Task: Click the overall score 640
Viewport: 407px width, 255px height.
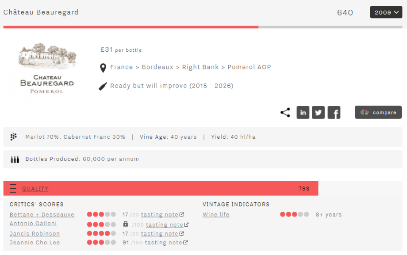Action: click(345, 12)
